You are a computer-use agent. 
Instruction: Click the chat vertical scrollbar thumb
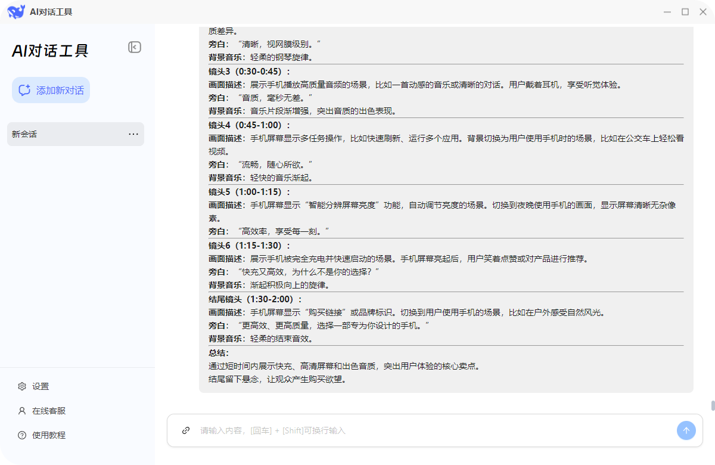coord(713,406)
